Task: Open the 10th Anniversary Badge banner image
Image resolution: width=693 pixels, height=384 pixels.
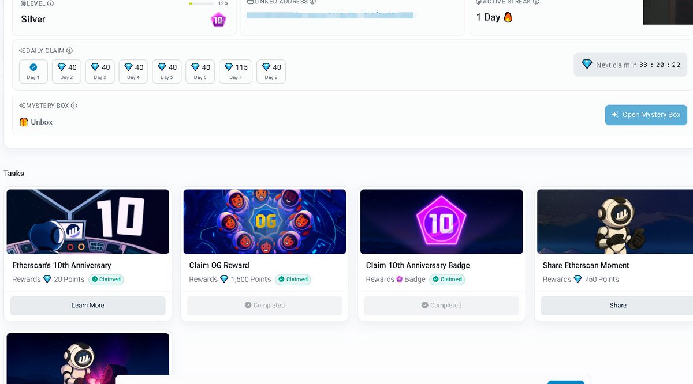Action: point(441,222)
